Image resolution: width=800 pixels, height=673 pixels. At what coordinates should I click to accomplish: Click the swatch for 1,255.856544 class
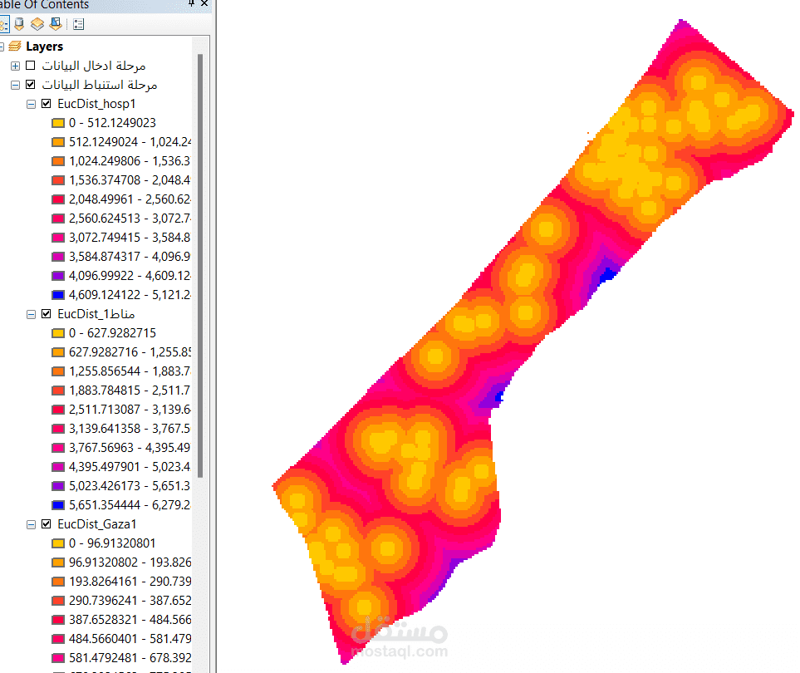coord(58,371)
